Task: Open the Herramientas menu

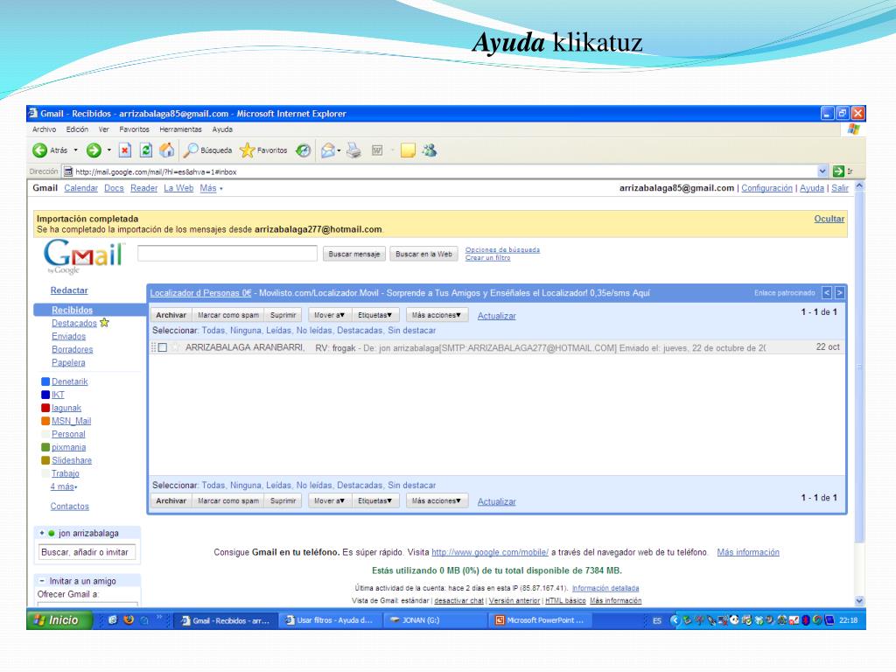Action: [180, 129]
